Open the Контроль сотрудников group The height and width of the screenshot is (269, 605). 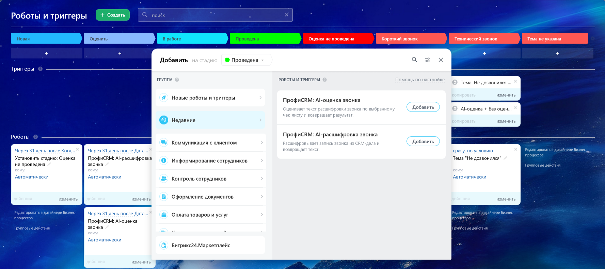click(211, 179)
